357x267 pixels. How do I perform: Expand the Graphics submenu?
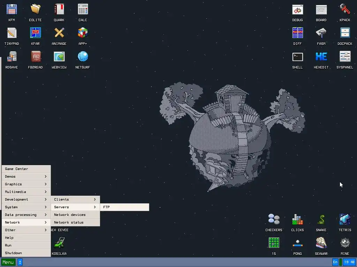pyautogui.click(x=26, y=184)
